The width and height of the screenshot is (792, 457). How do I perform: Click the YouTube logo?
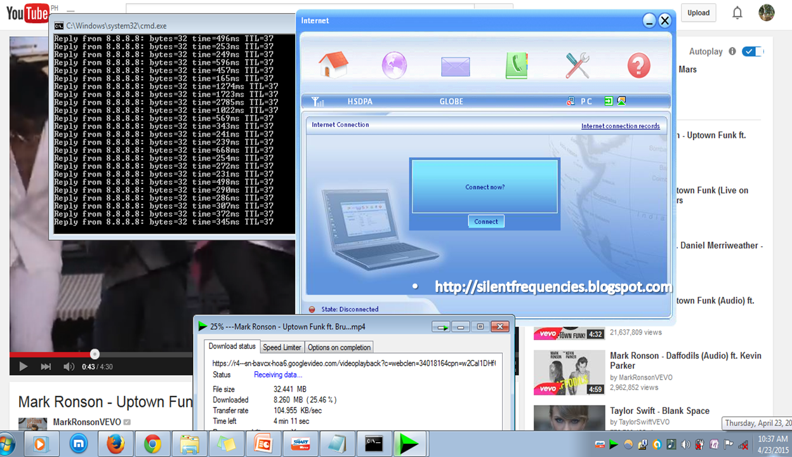click(x=29, y=12)
